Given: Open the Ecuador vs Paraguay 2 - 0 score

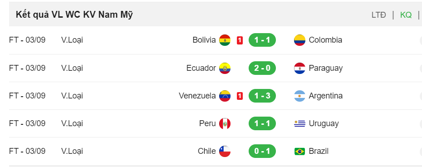Looking at the screenshot, I should point(262,68).
